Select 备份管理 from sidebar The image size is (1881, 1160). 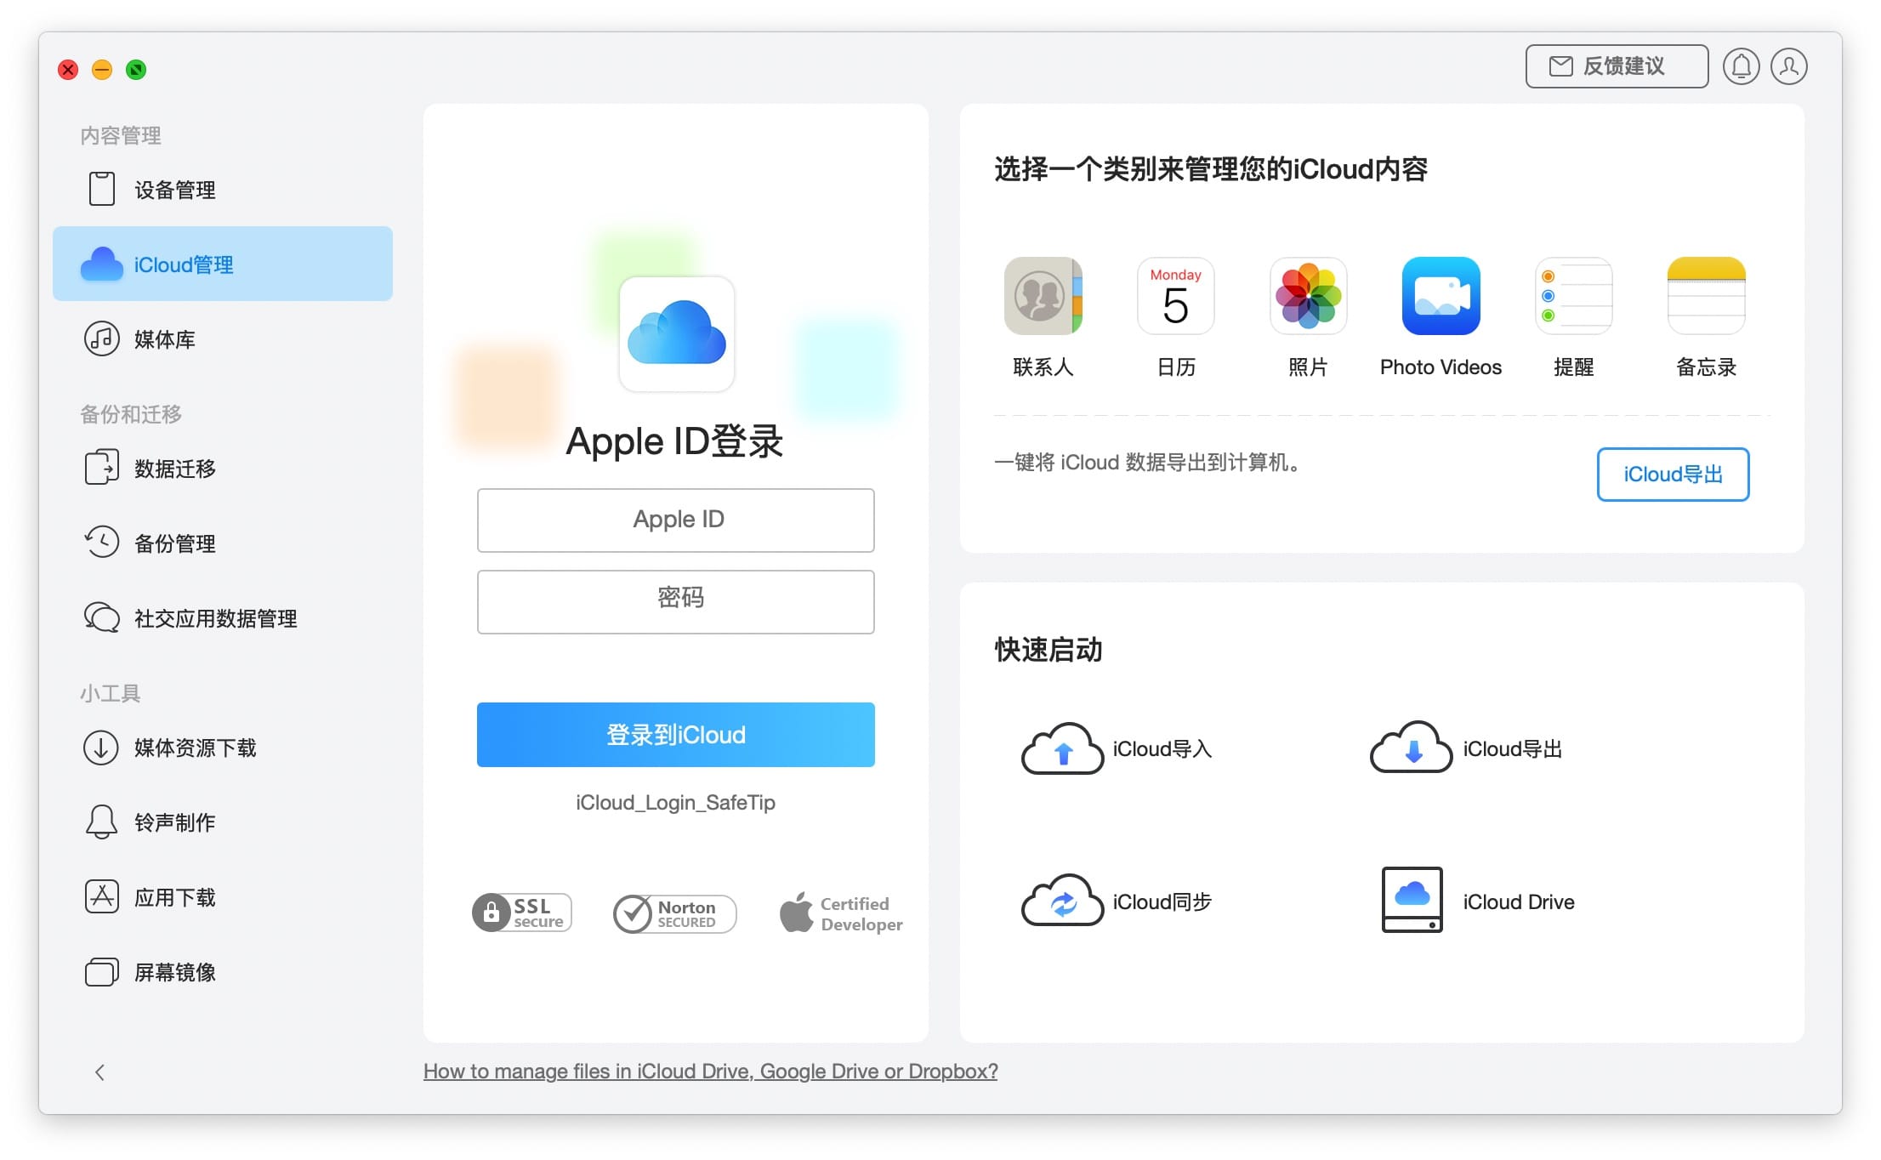point(171,543)
